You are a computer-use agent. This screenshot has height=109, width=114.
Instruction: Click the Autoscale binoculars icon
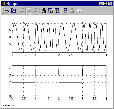point(44,11)
